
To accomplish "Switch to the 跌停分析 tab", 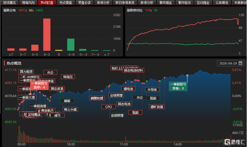I will (147, 2).
